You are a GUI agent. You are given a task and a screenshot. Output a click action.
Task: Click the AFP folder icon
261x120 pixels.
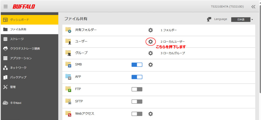point(68,77)
